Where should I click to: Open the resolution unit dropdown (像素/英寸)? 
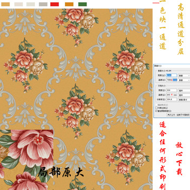(x=184, y=100)
